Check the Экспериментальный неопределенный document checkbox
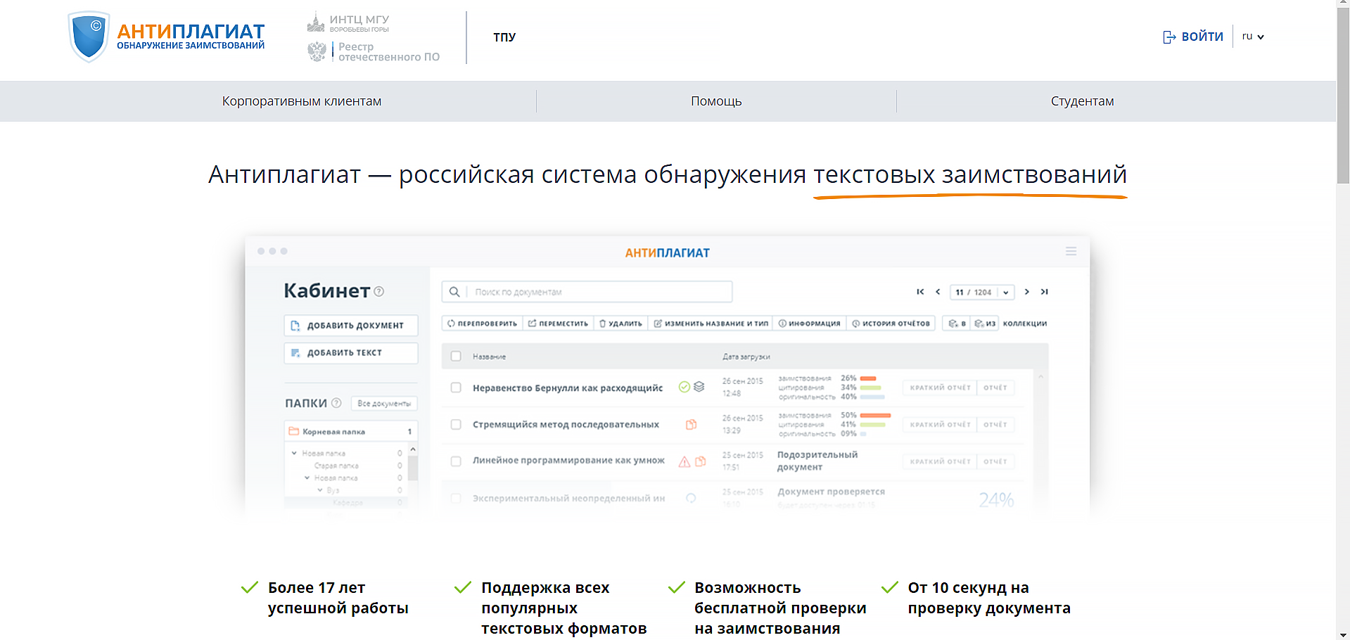This screenshot has height=640, width=1350. click(x=456, y=499)
